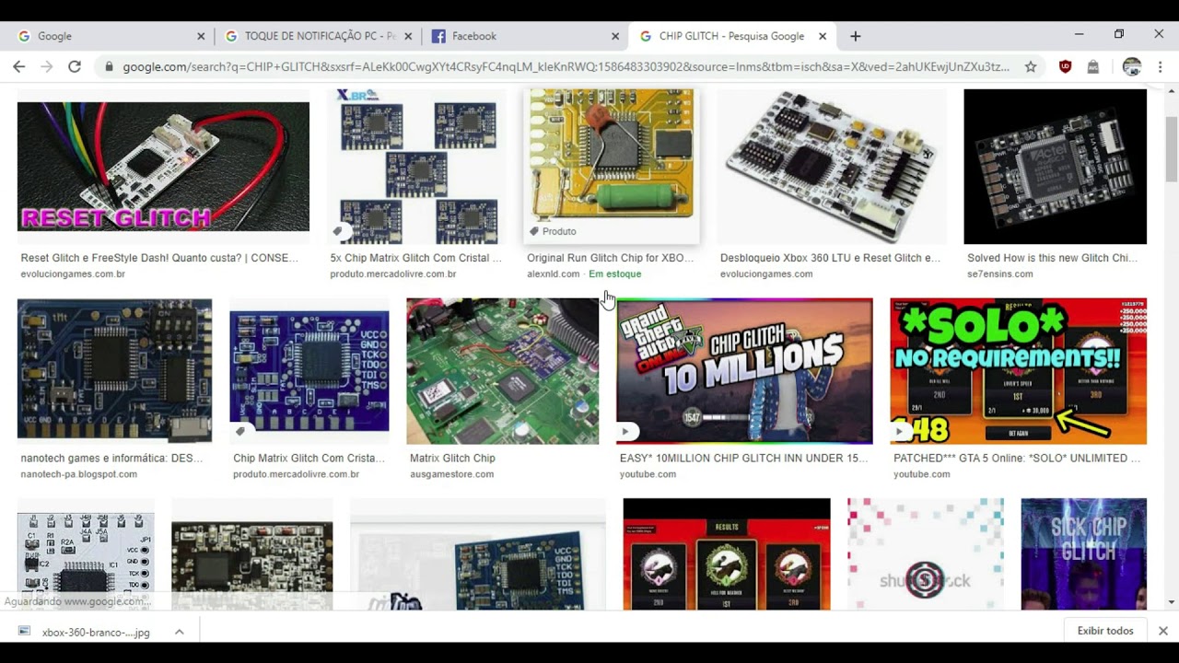Click the EASY* 10MILLION CHIP GLITCH title
Viewport: 1179px width, 663px height.
pyautogui.click(x=743, y=458)
